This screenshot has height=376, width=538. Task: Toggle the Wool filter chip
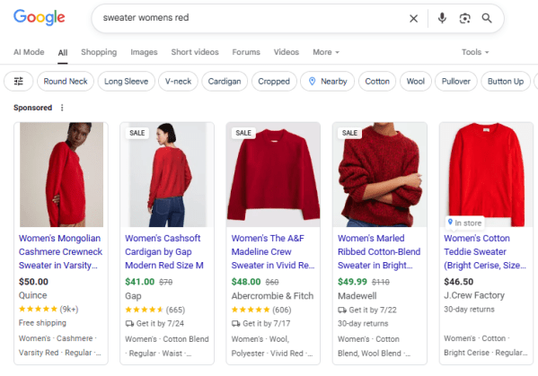(416, 82)
